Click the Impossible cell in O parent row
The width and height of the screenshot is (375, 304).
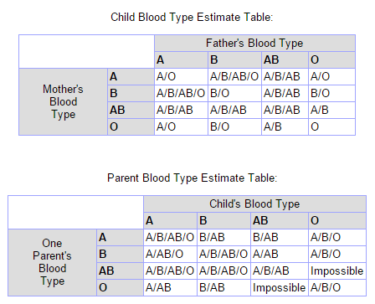[279, 287]
